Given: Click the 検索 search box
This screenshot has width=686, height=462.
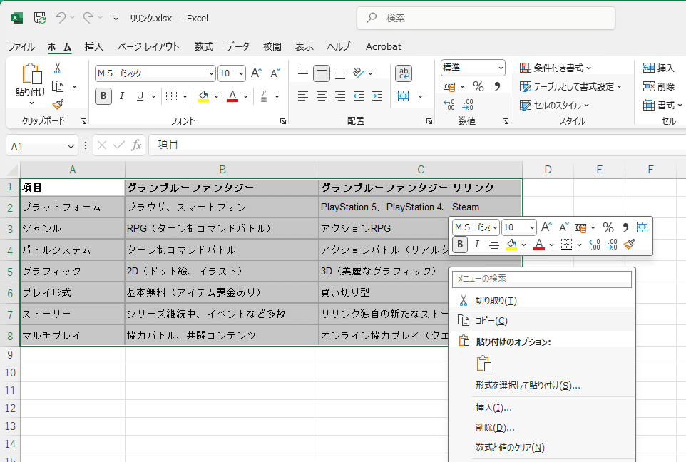Looking at the screenshot, I should [486, 18].
